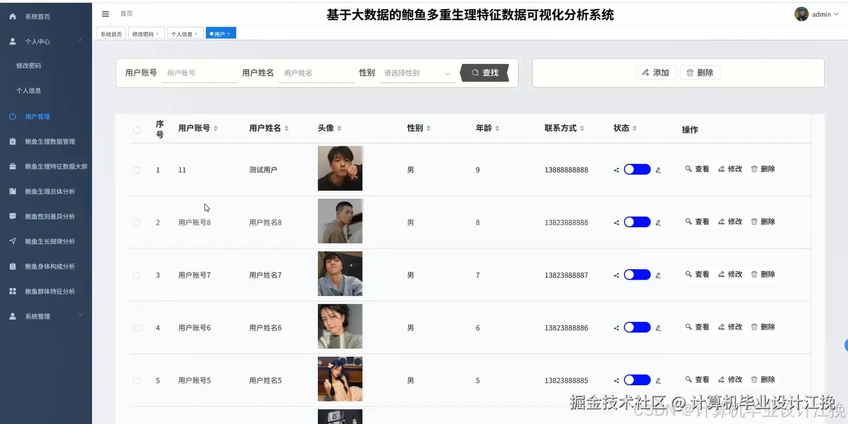Screen dimensions: 848x424
Task: Tick the checkbox for the 用户账号5 row
Action: point(137,381)
